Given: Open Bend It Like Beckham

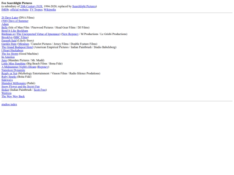Looking at the screenshot, I should (x=15, y=31).
